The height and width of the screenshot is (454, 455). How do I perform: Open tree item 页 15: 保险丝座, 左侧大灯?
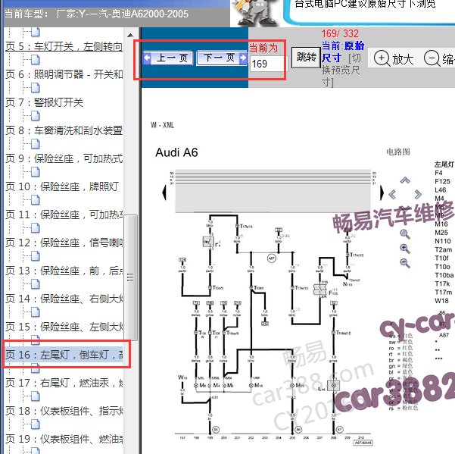click(x=64, y=327)
